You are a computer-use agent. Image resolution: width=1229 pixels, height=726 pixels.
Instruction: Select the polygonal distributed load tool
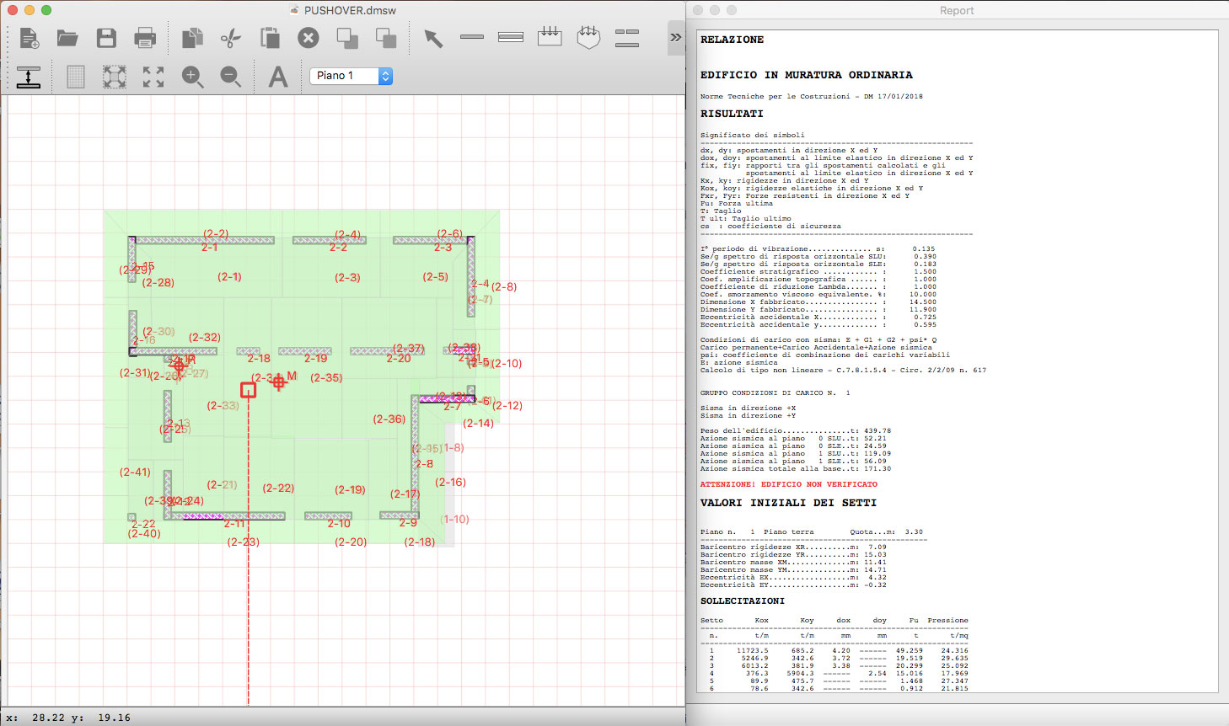coord(588,37)
